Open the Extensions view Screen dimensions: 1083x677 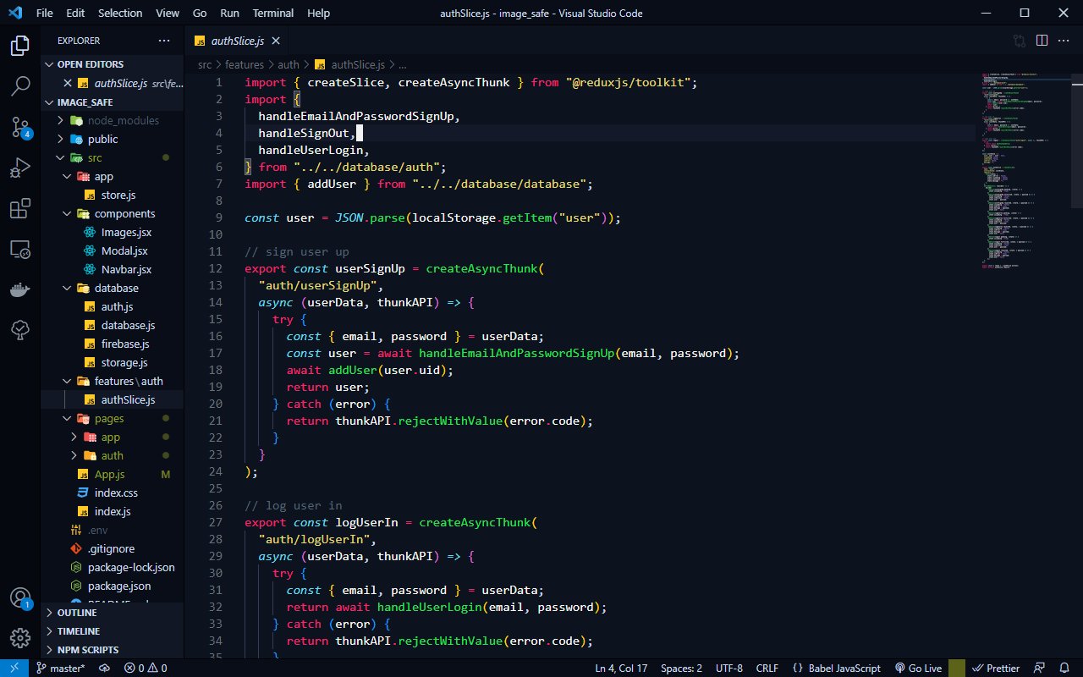19,208
